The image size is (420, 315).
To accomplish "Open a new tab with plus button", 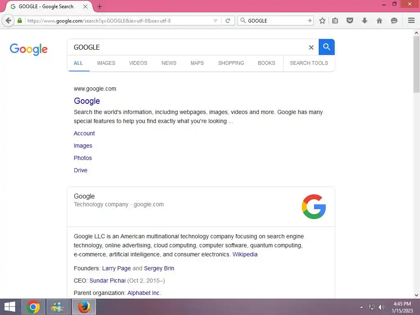I will pyautogui.click(x=100, y=7).
